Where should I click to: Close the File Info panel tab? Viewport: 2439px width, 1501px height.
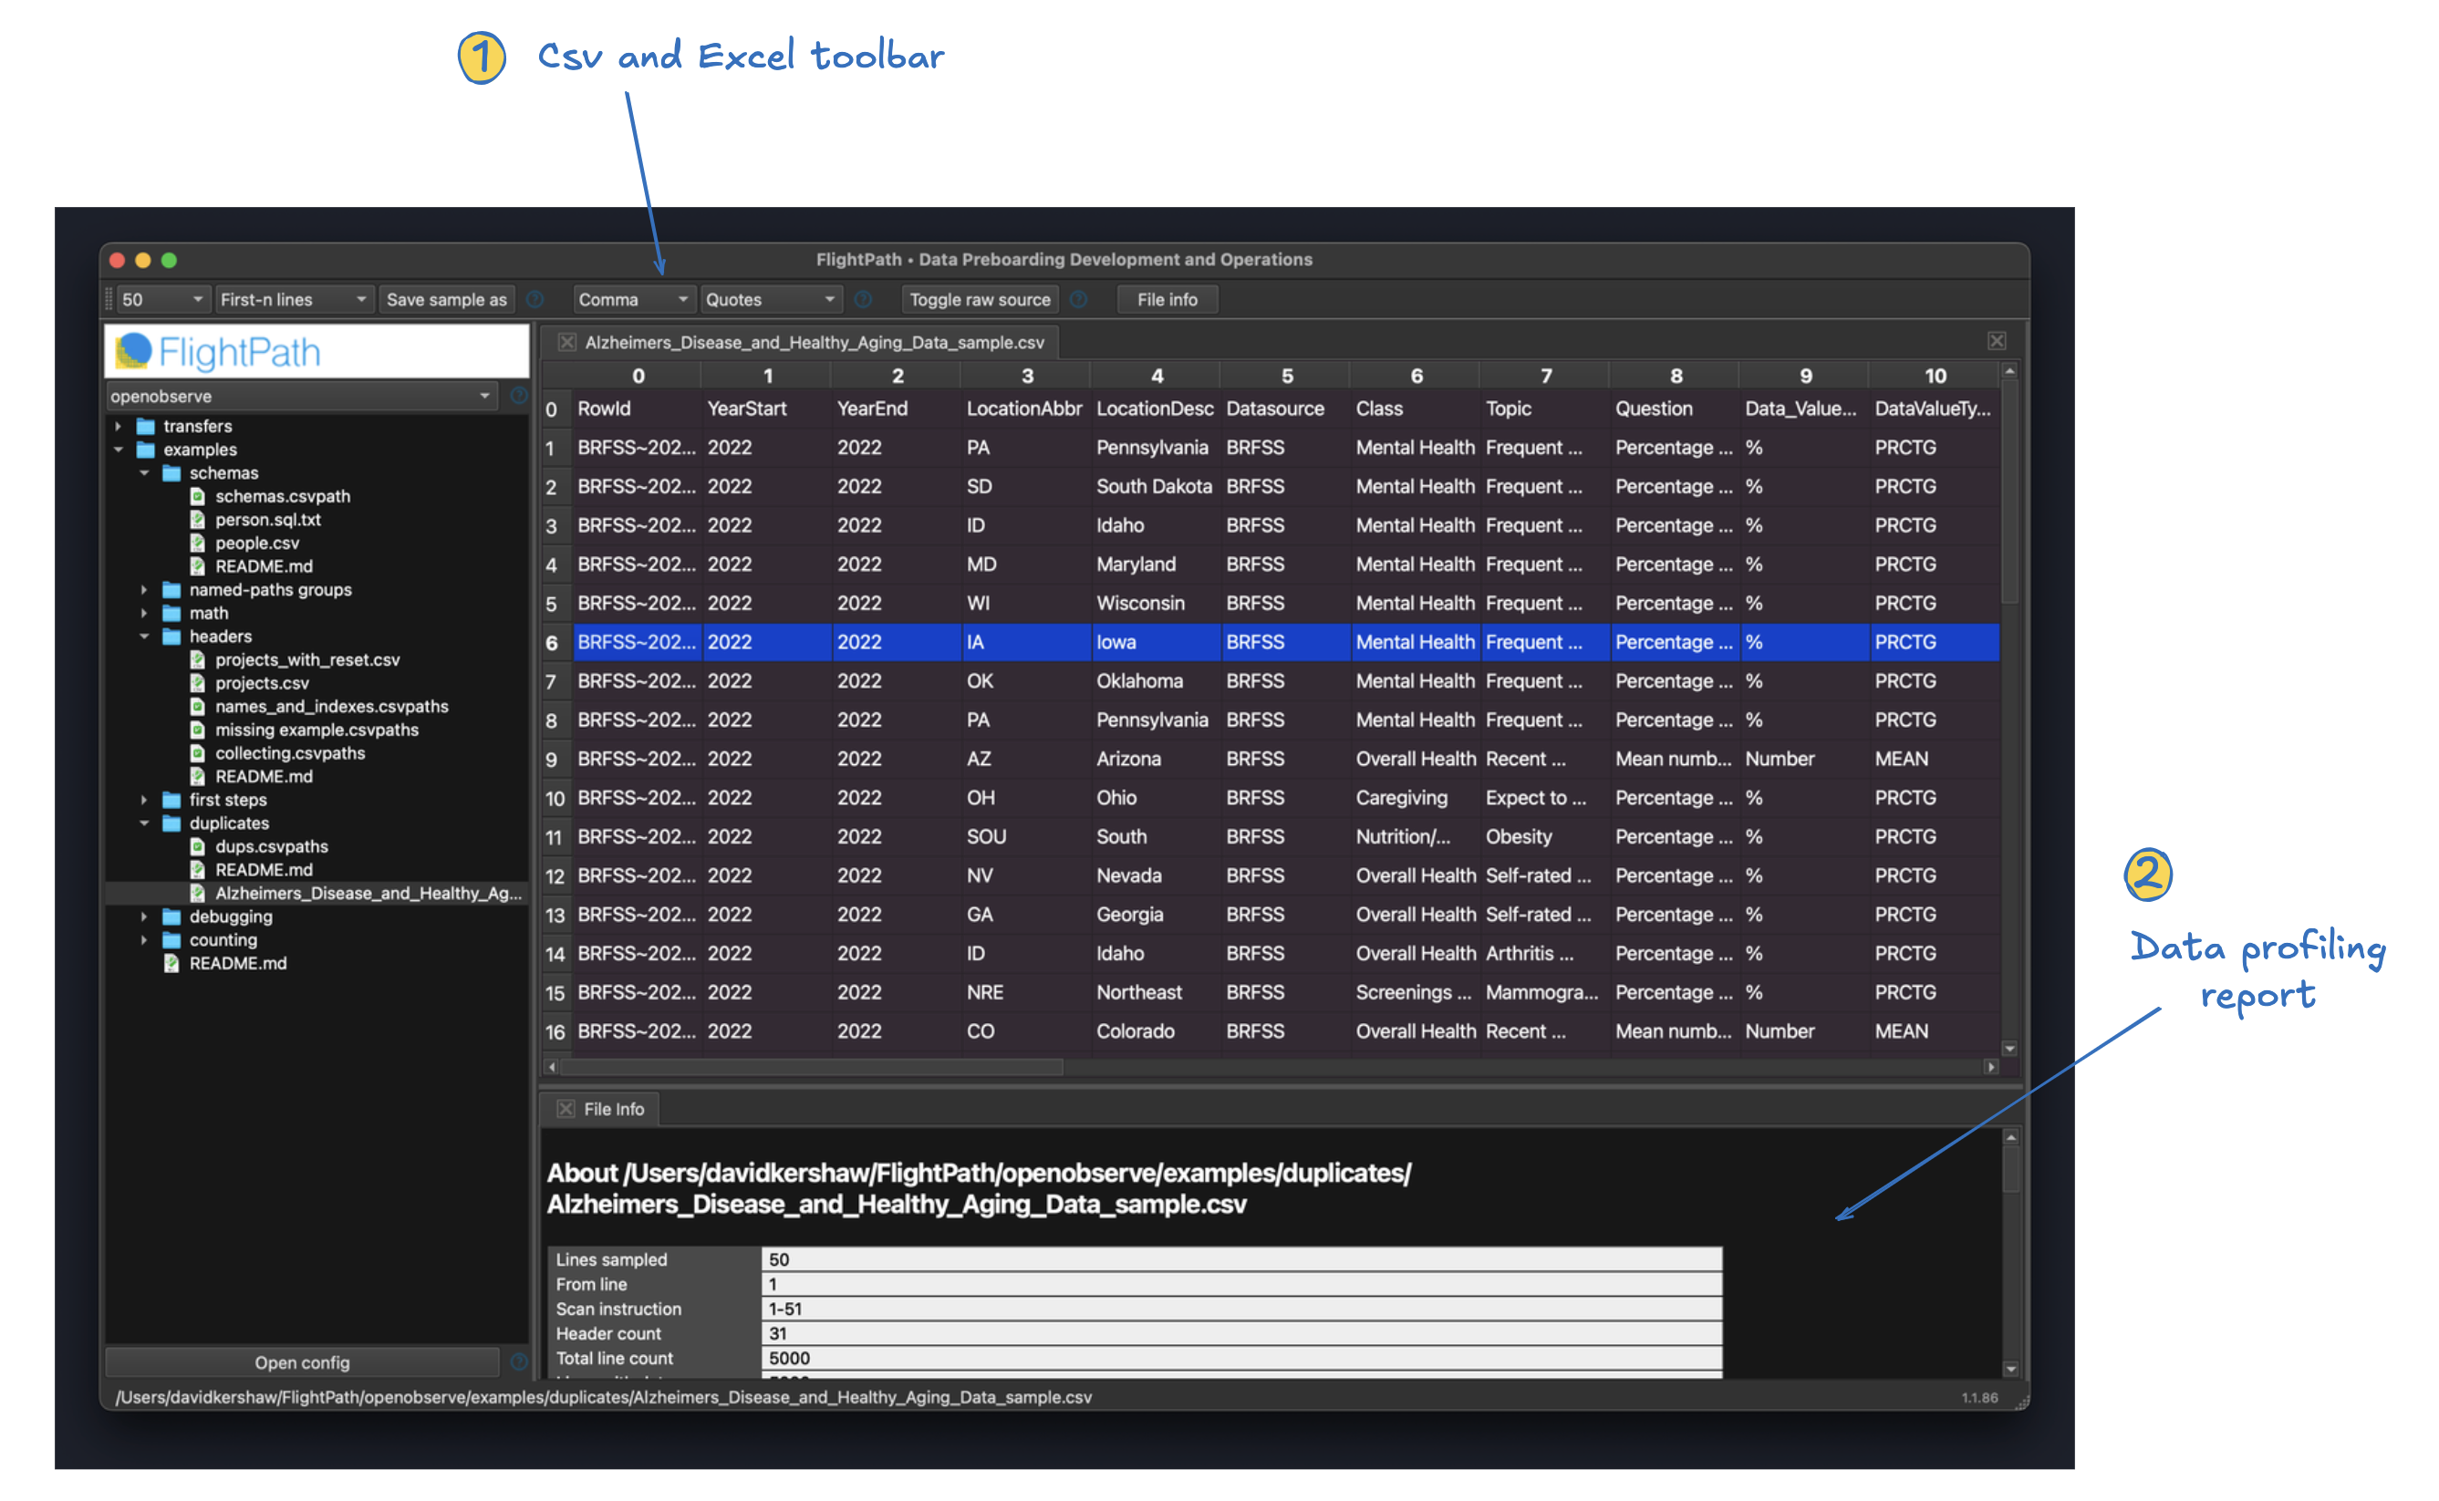tap(566, 1109)
